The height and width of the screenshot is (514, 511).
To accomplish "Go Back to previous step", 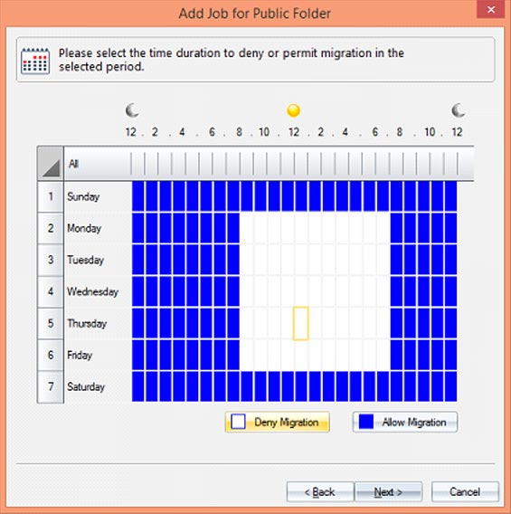I will pyautogui.click(x=320, y=491).
